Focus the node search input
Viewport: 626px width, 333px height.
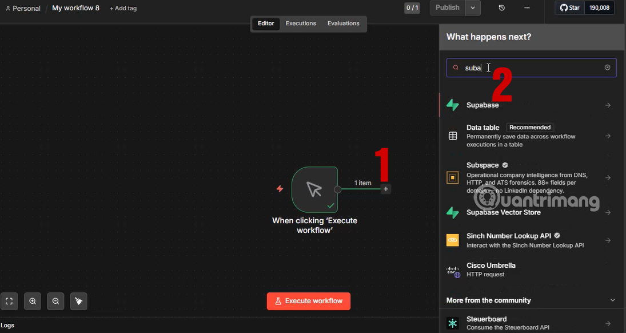[x=531, y=68]
